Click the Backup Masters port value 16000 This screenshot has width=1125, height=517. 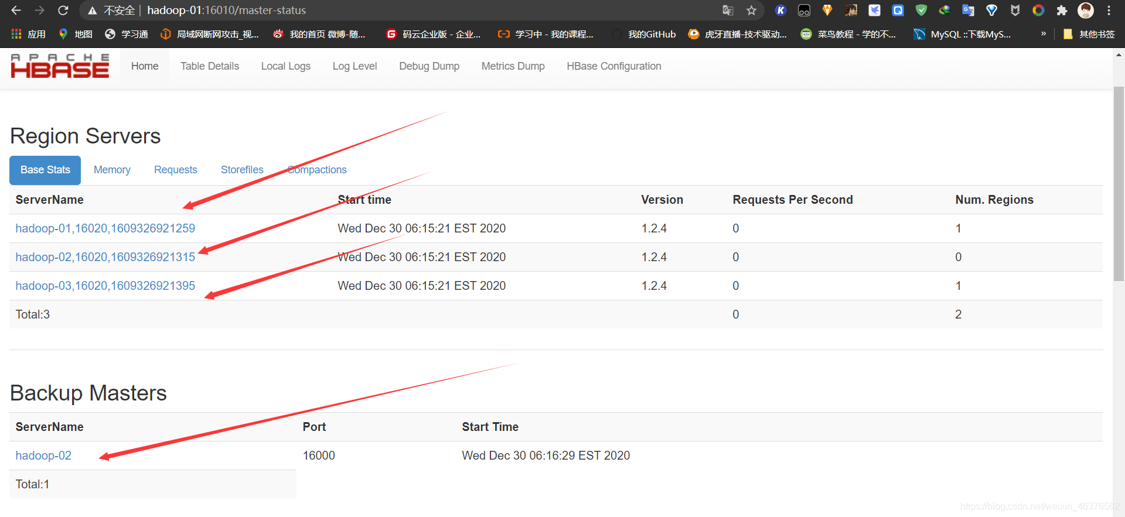coord(319,456)
